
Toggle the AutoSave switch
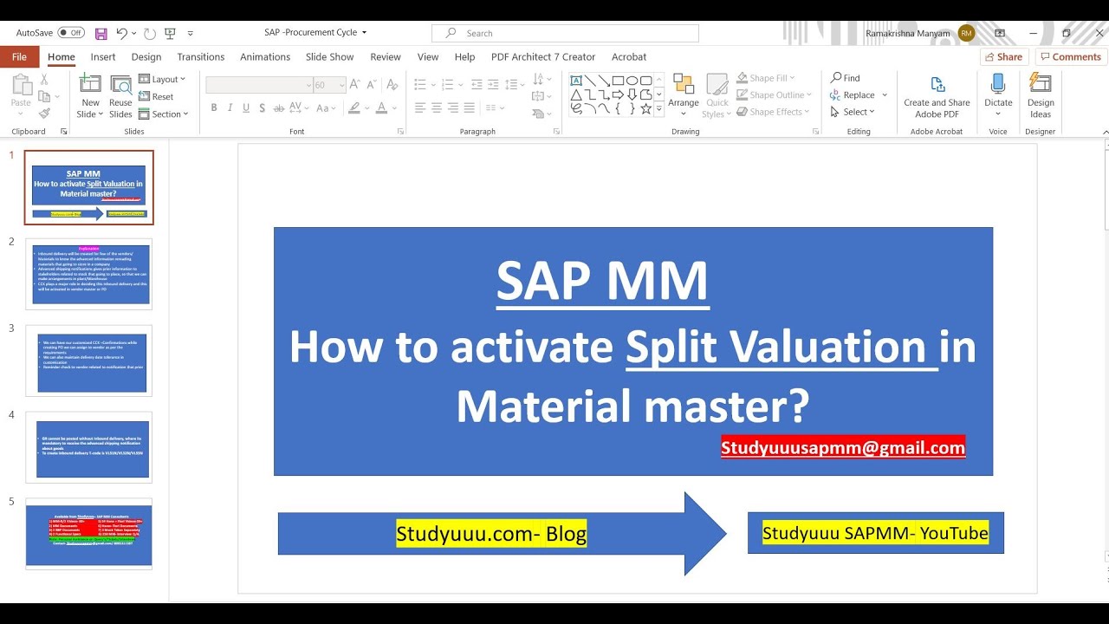71,33
